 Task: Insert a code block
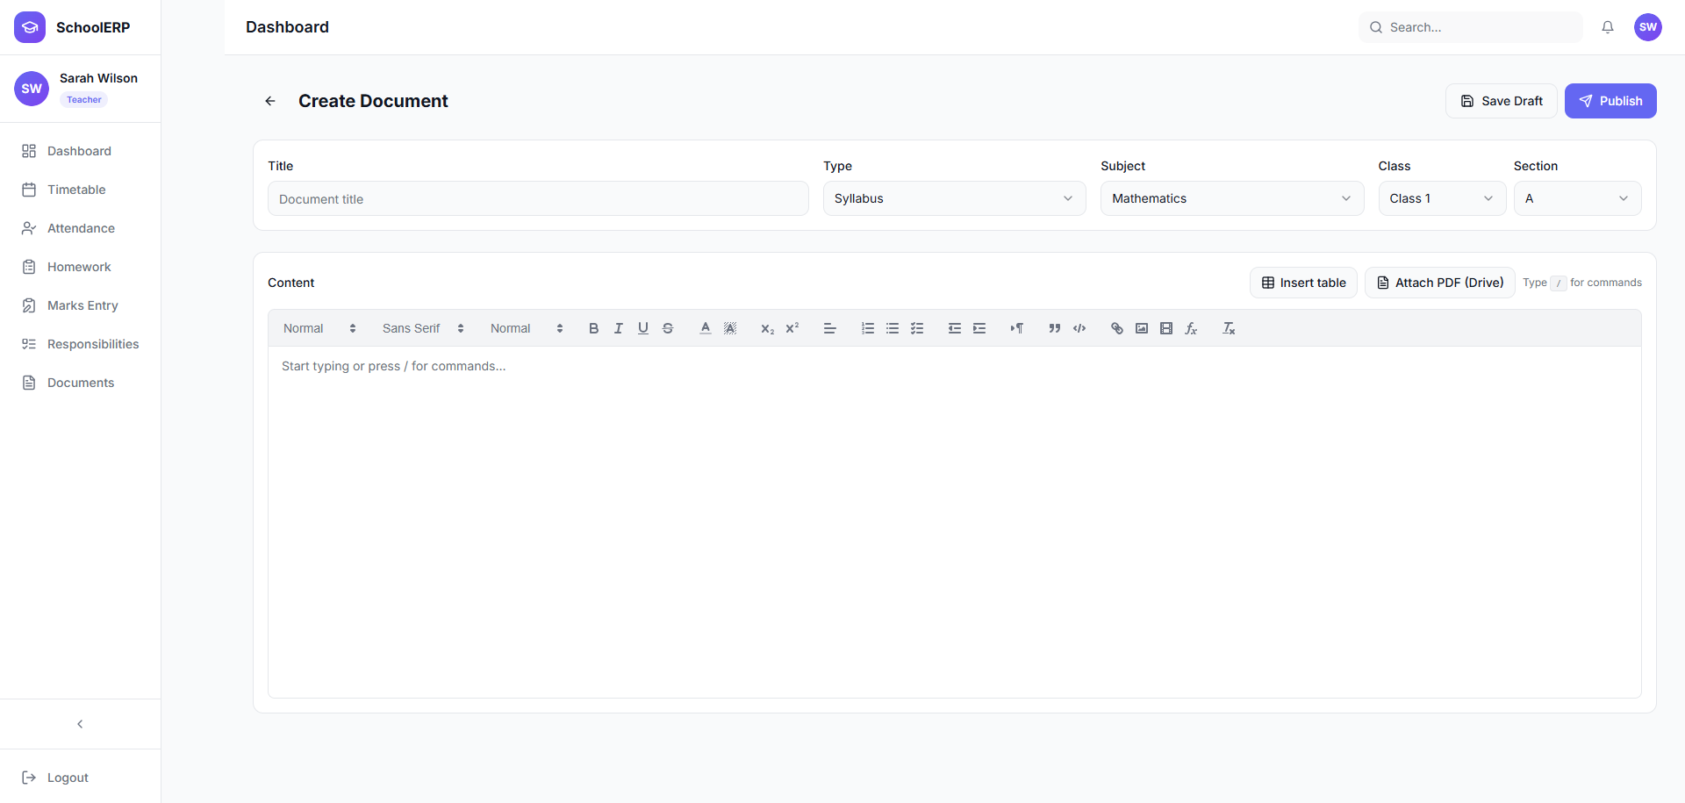click(1079, 328)
